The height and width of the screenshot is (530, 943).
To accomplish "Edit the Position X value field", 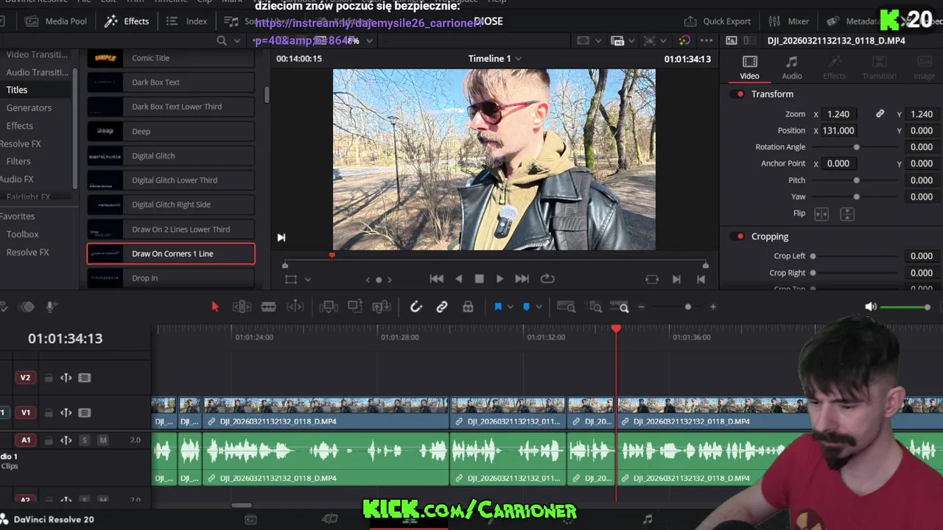I will 838,130.
